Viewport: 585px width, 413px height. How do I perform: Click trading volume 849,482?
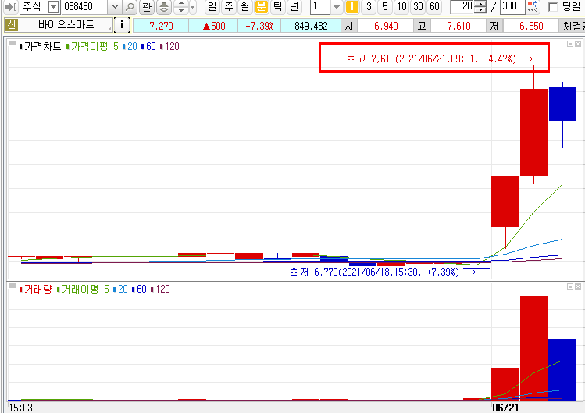coord(311,26)
